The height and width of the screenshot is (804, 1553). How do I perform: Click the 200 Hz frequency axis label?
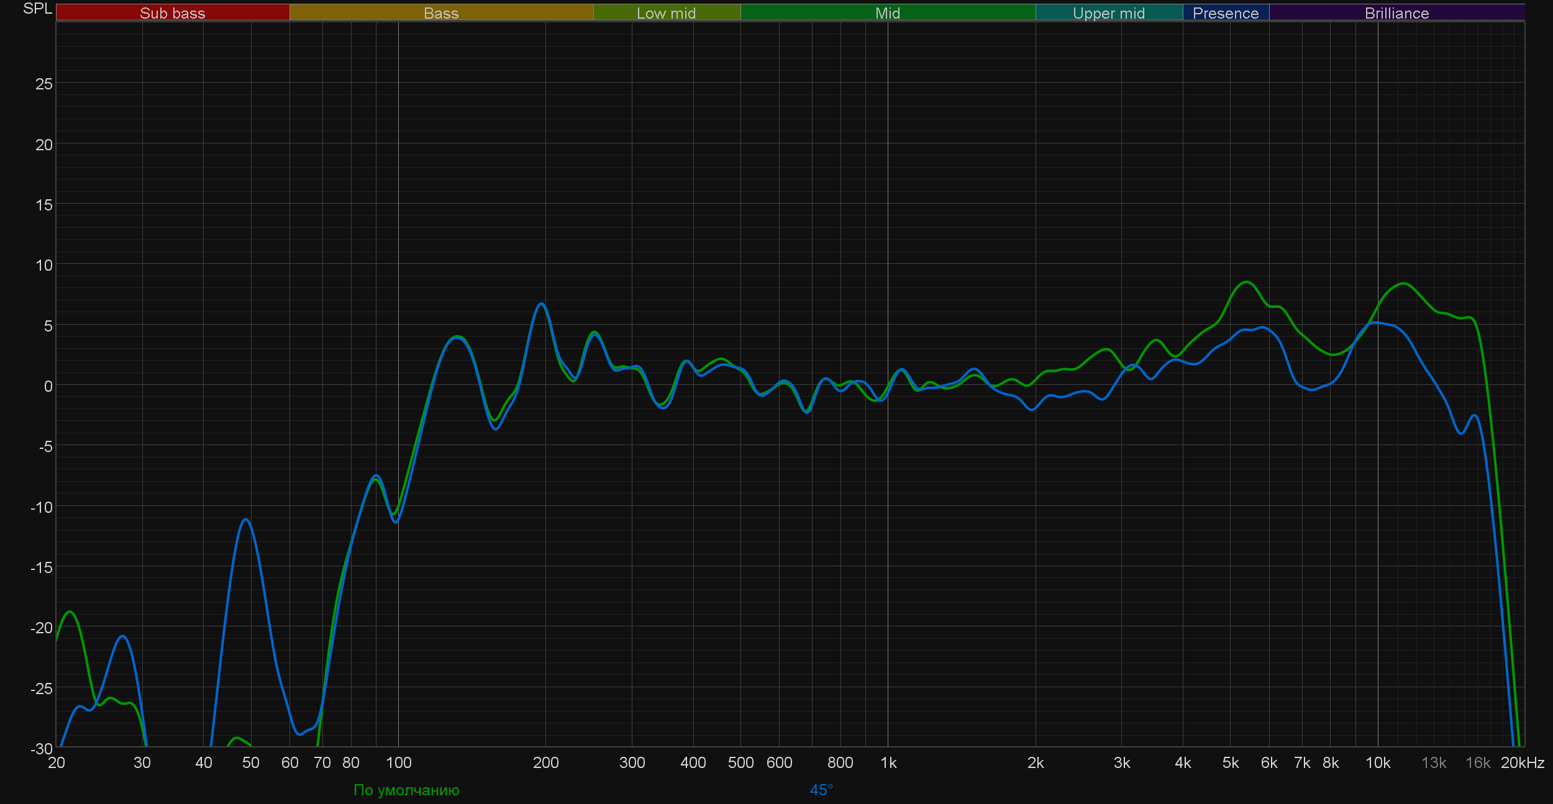point(545,762)
